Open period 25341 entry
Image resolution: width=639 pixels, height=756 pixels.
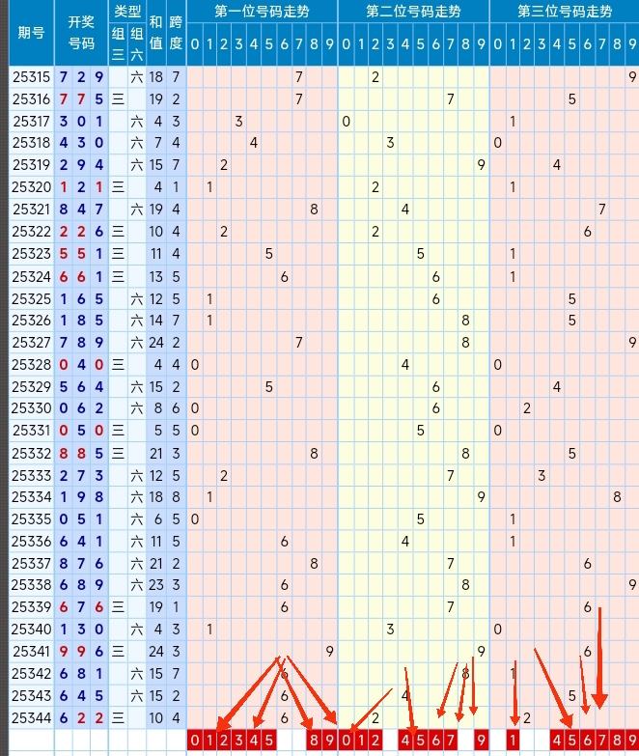[31, 652]
